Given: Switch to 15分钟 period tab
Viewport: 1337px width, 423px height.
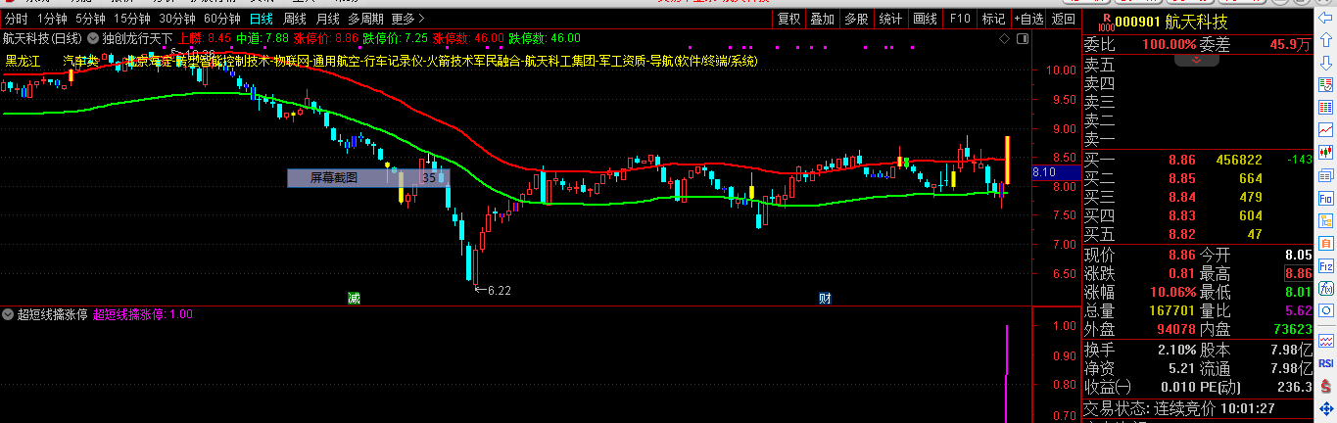Looking at the screenshot, I should [x=132, y=19].
